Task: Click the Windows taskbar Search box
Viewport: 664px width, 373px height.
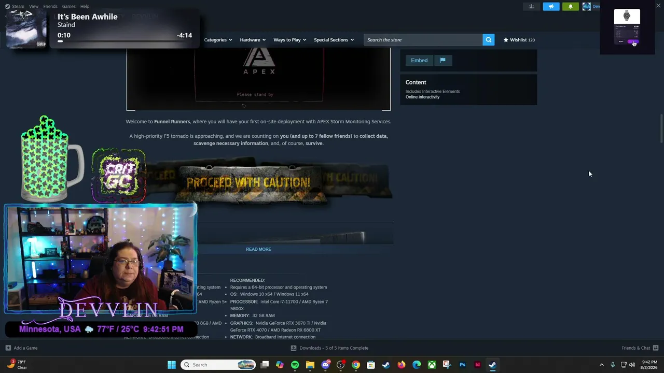Action: (x=218, y=365)
